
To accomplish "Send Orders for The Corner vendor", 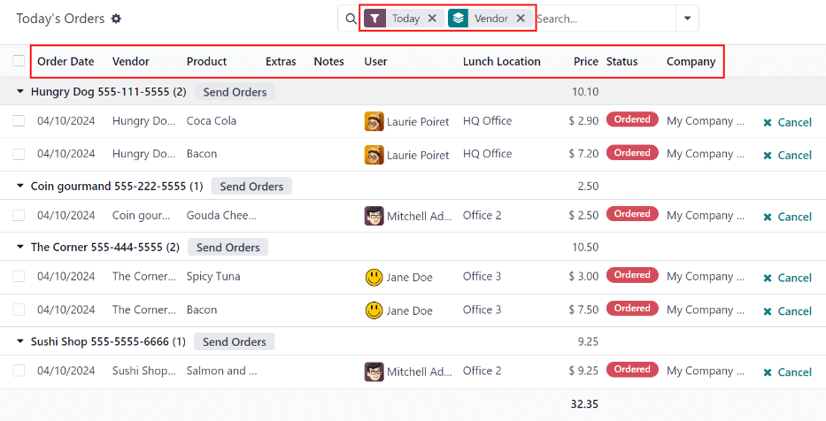I will (228, 248).
